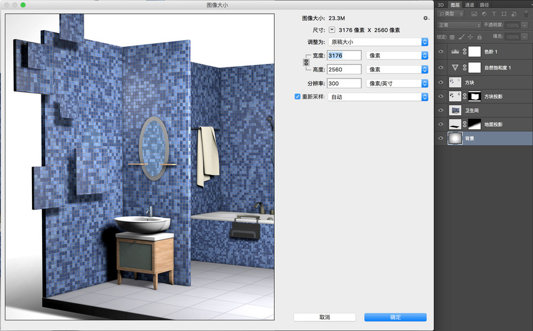
Task: Click the 宽度 width input field
Action: 344,56
